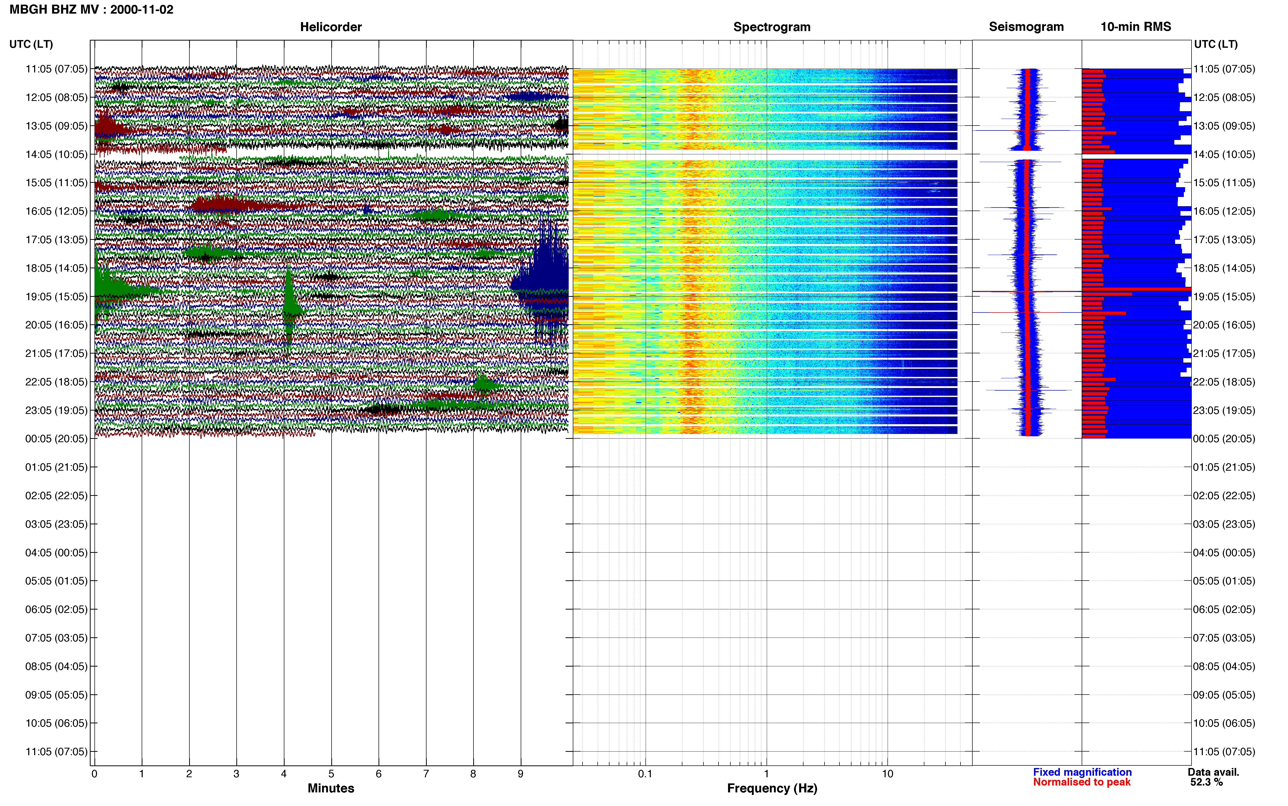The image size is (1288, 806).
Task: Click 20:05 (16:05) on the RMS-side time axis
Action: [1224, 325]
